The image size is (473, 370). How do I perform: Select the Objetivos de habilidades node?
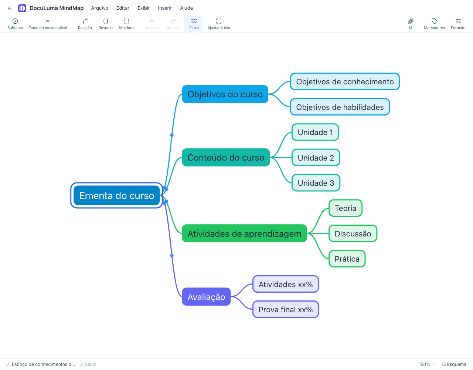[x=340, y=107]
